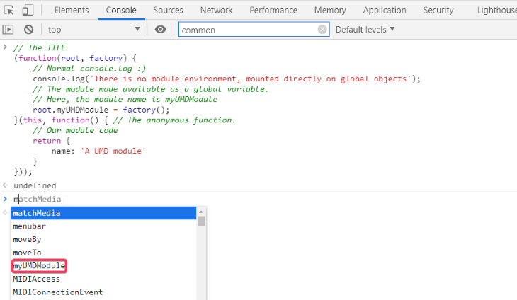Switch to the Elements tab
The image size is (517, 300).
click(x=72, y=10)
